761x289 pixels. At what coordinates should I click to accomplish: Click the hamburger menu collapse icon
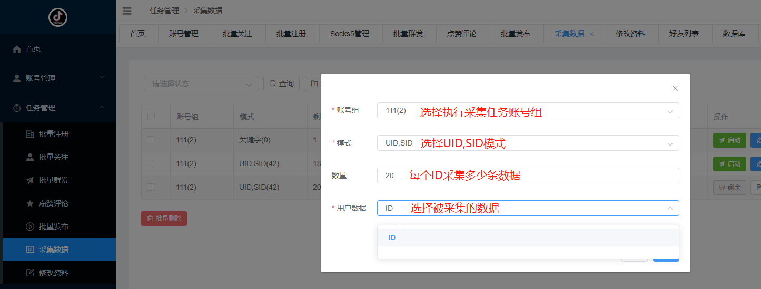[x=127, y=11]
